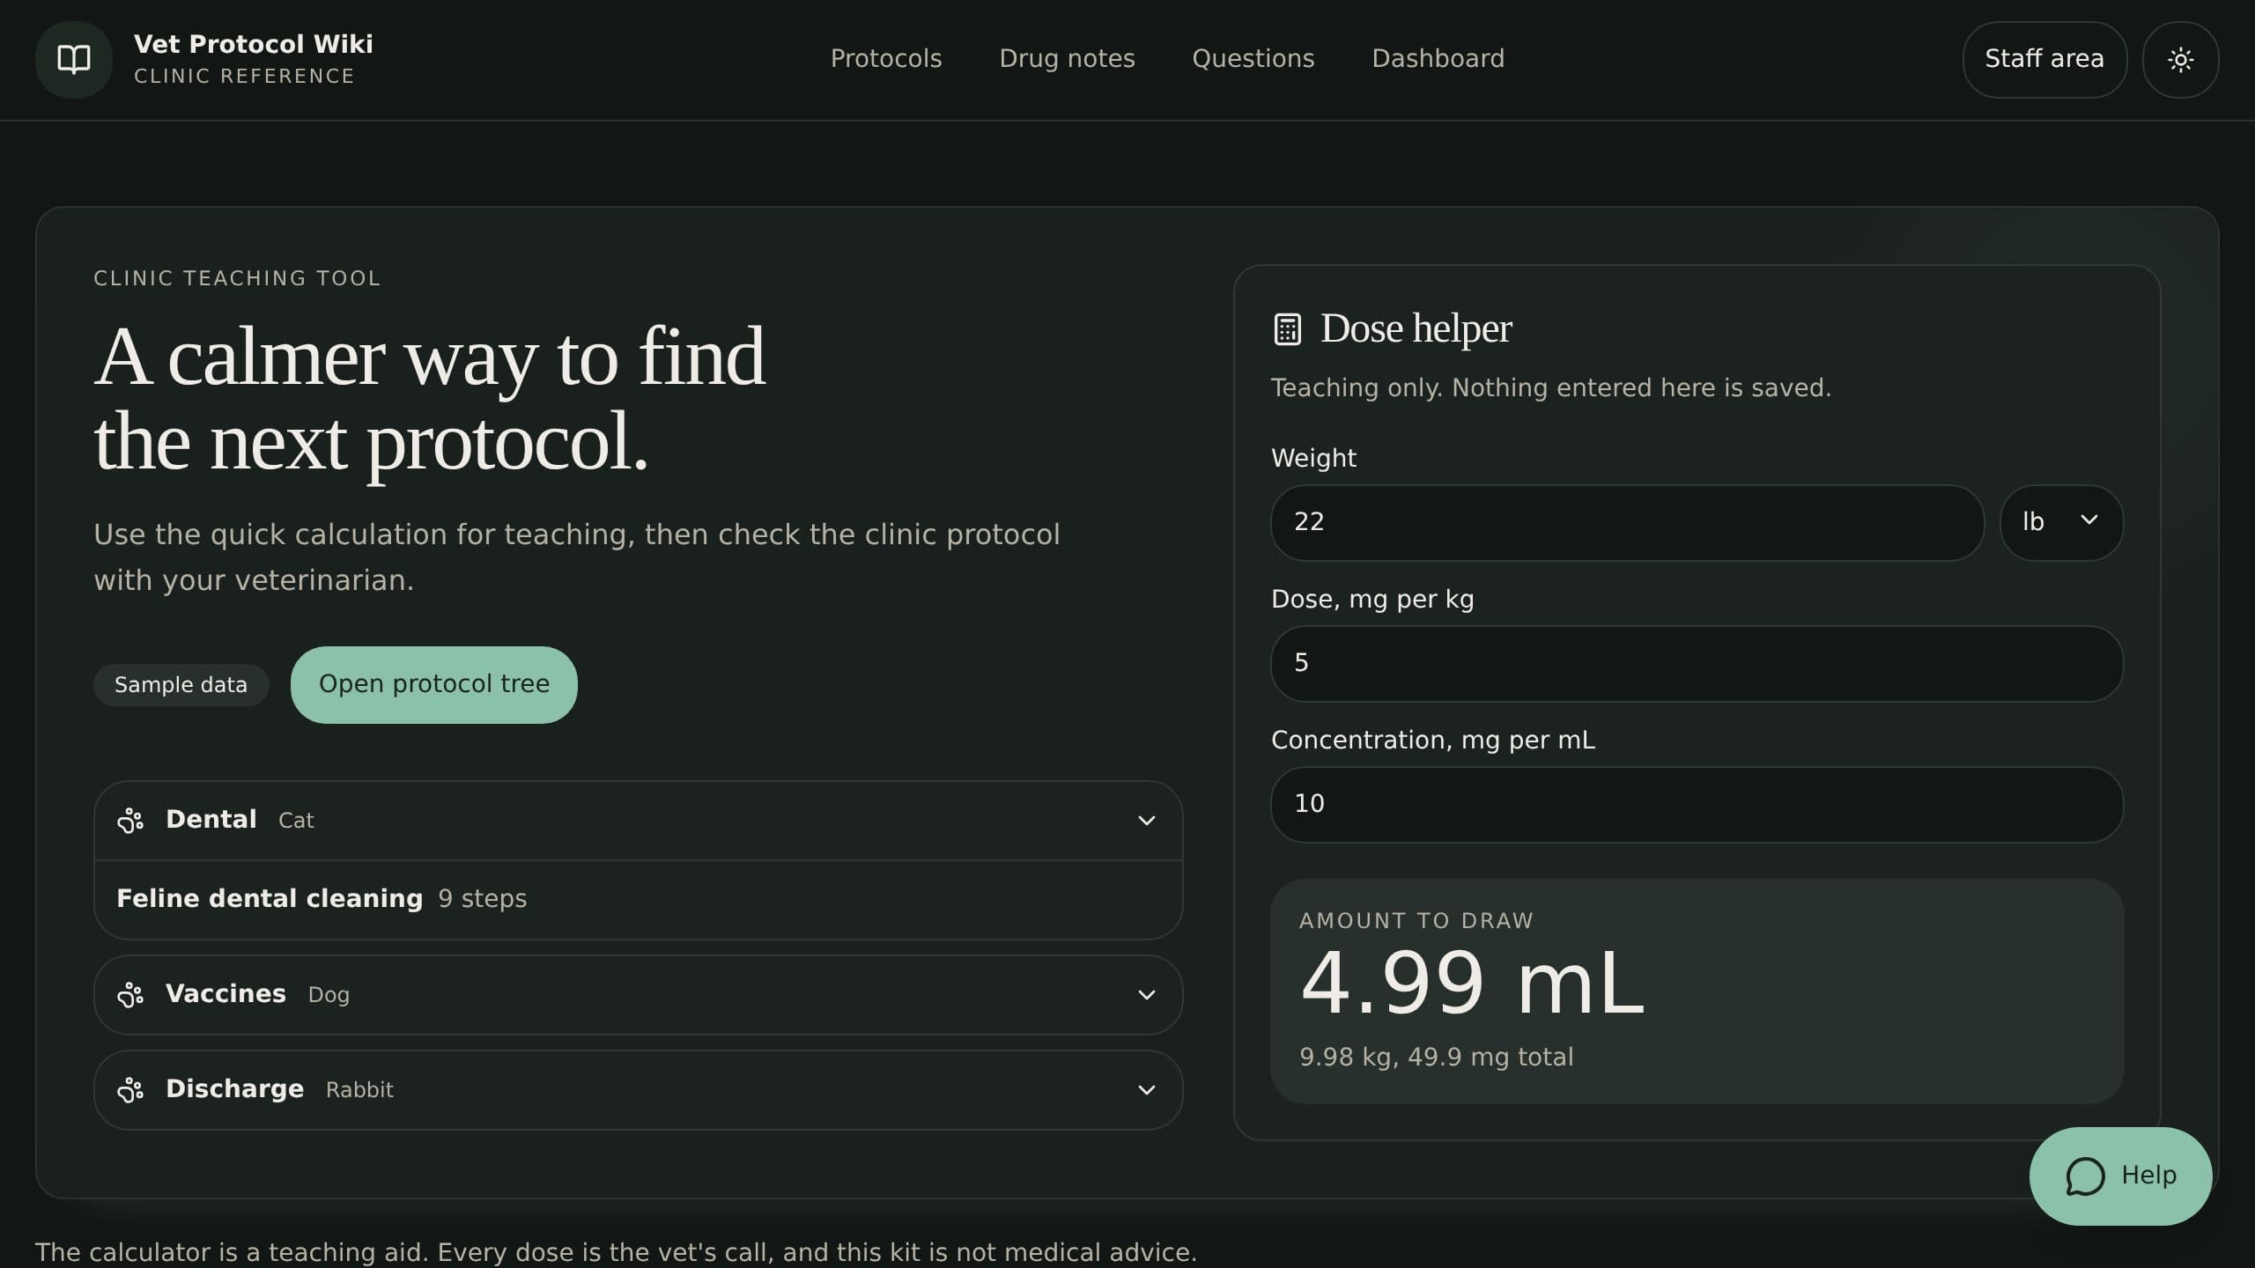Screen dimensions: 2255x1268
Task: Open the lb weight unit dropdown
Action: [2061, 522]
